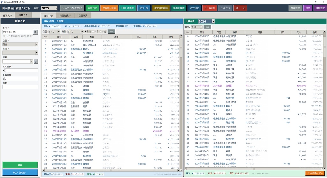Image resolution: width=327 pixels, height=178 pixels.
Task: Select comparison row No. 38 事業費
Action: pos(254,155)
